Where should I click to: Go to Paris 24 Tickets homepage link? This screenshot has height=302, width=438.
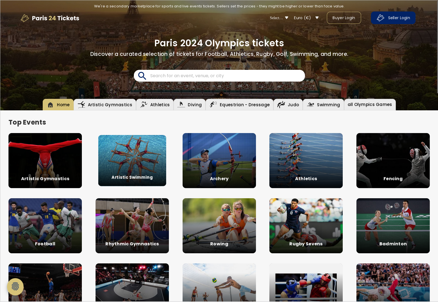click(x=50, y=18)
